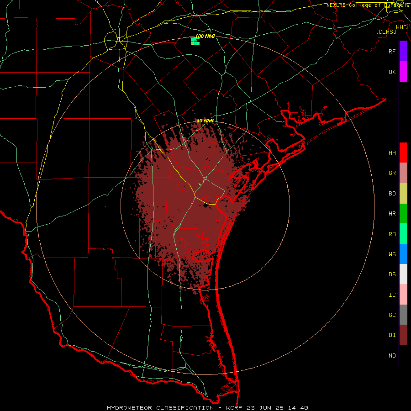Screen dimensions: 411x411
Task: Click the BD yellow legend swatch
Action: point(403,194)
